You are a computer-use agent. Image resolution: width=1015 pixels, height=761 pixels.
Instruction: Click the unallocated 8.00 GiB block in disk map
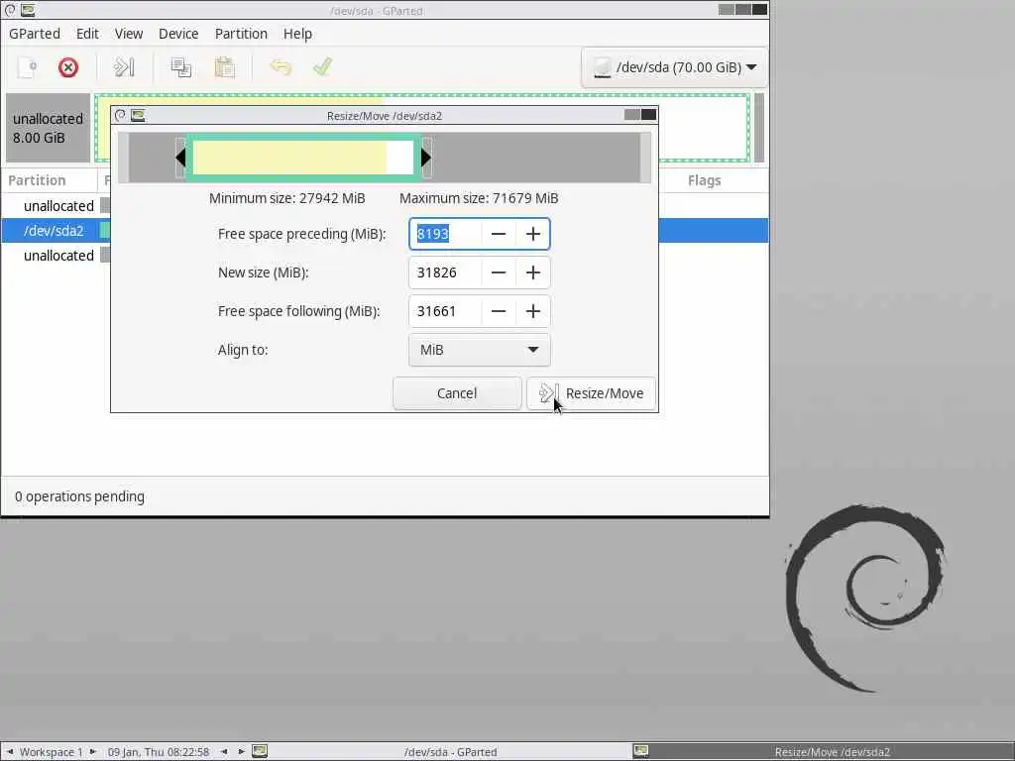click(x=48, y=128)
